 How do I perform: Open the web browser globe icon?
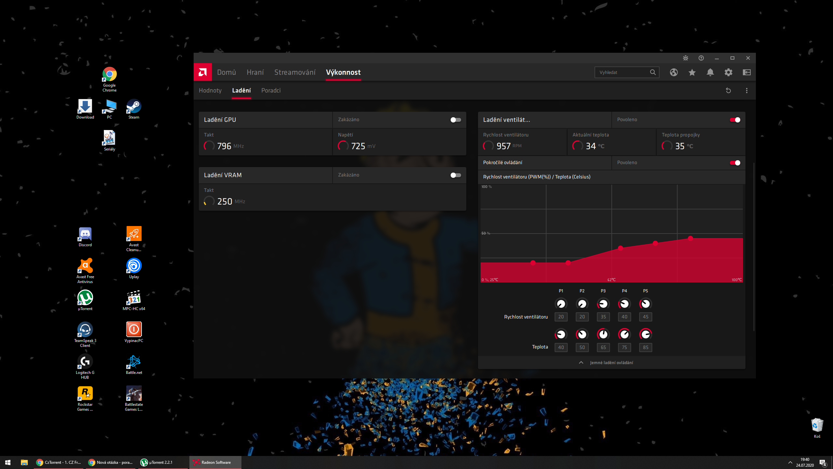pyautogui.click(x=674, y=72)
